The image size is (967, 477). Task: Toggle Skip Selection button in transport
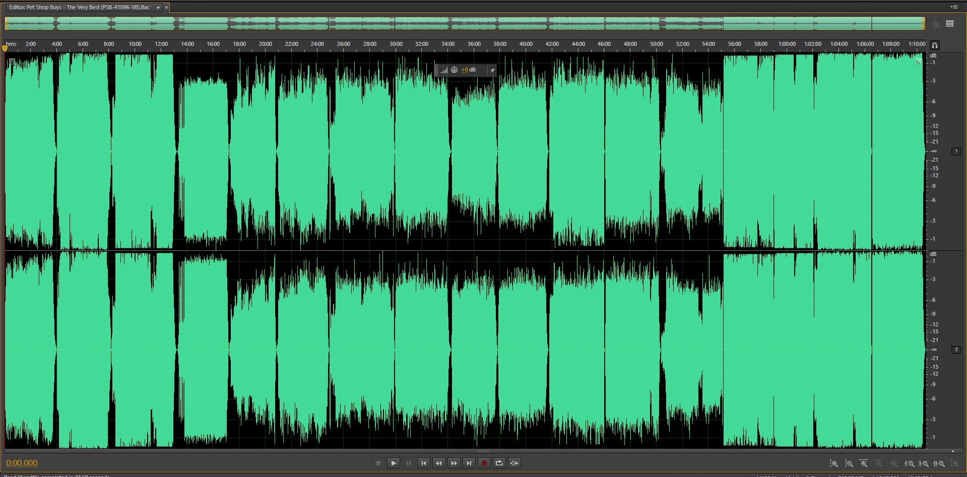click(x=514, y=463)
